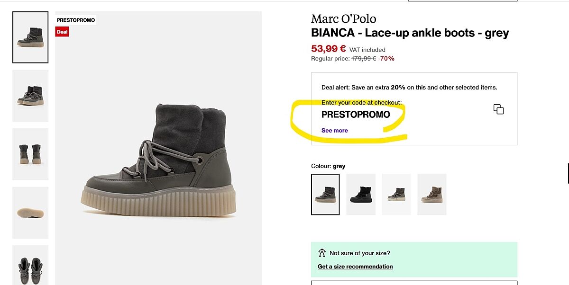
Task: Open Get a size recommendation
Action: coord(355,267)
